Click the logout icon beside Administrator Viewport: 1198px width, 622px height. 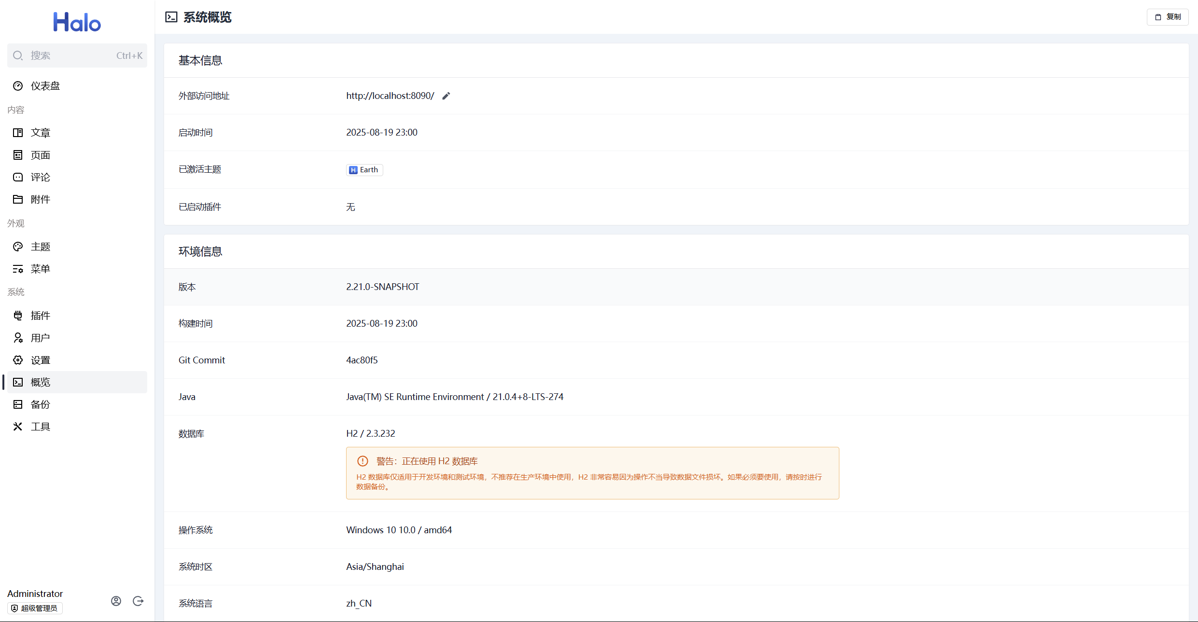click(138, 601)
